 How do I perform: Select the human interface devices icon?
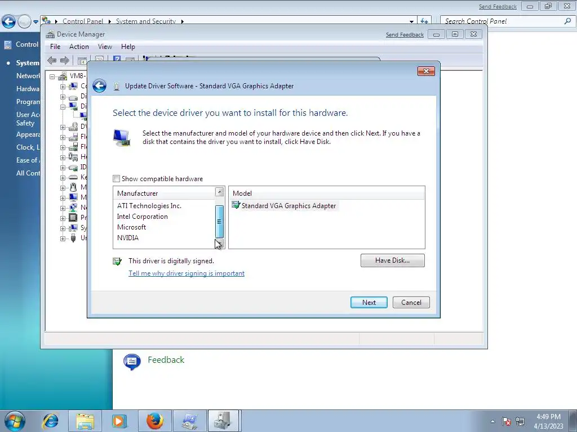coord(73,157)
